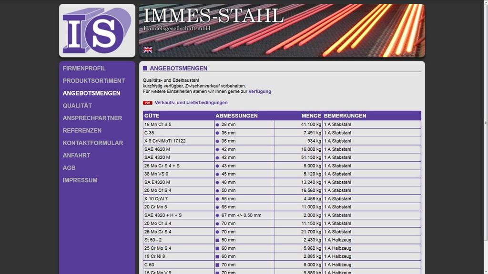
Task: Open the Impressum page
Action: pos(80,180)
